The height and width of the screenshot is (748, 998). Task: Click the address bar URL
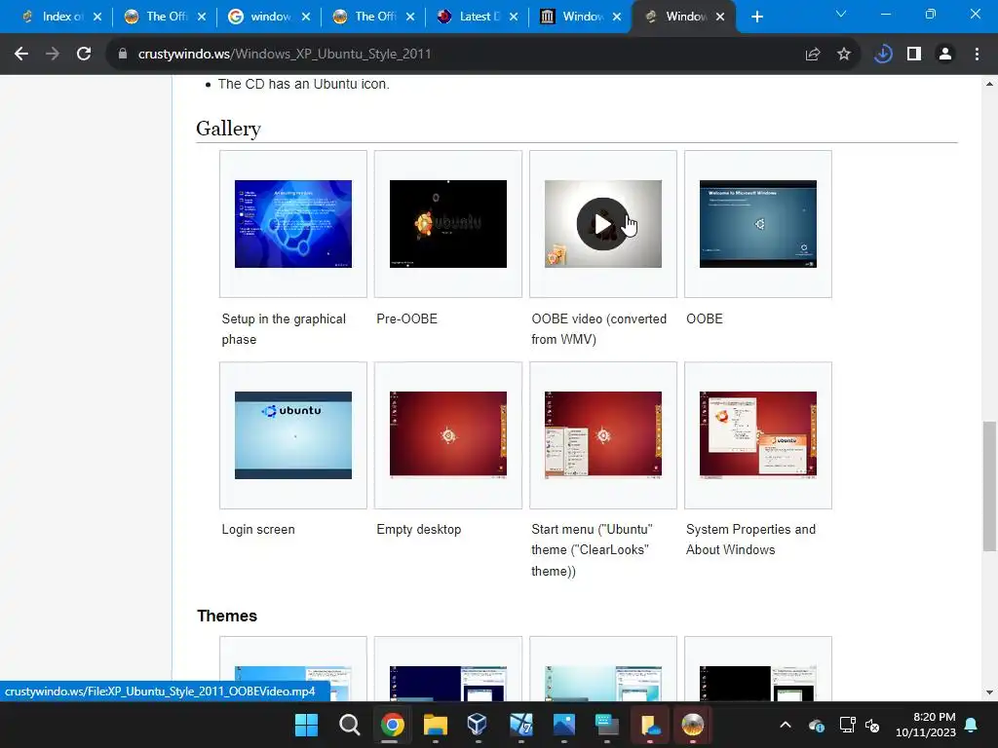click(x=285, y=55)
